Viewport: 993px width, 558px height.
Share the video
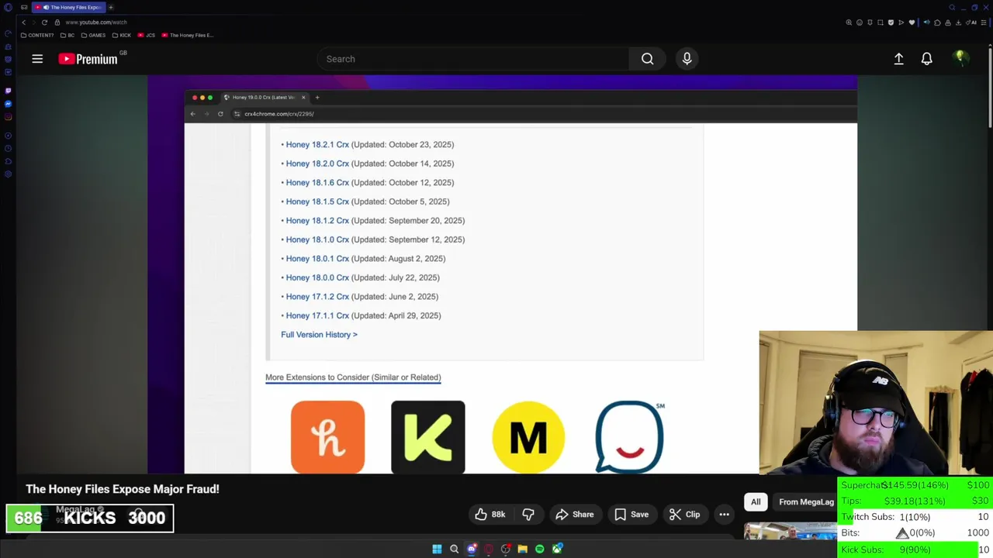[x=575, y=515]
